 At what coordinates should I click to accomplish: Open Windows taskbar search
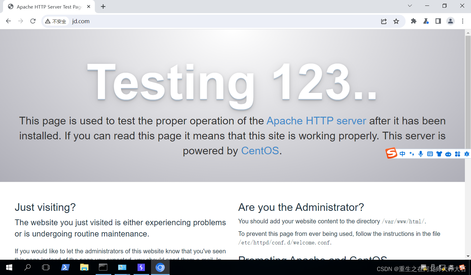tap(28, 267)
